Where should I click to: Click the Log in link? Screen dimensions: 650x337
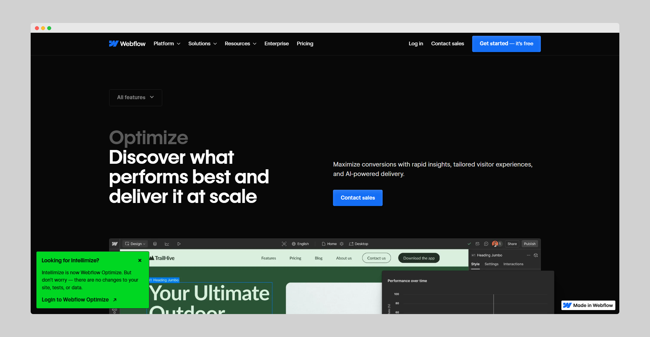point(416,44)
